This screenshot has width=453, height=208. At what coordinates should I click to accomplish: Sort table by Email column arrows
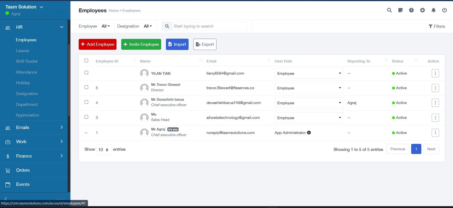pyautogui.click(x=269, y=60)
